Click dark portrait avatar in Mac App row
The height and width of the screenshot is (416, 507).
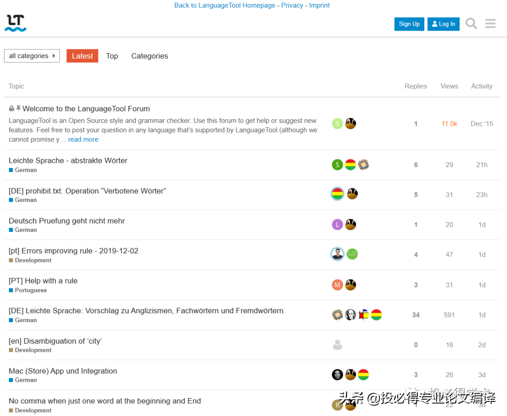click(337, 375)
